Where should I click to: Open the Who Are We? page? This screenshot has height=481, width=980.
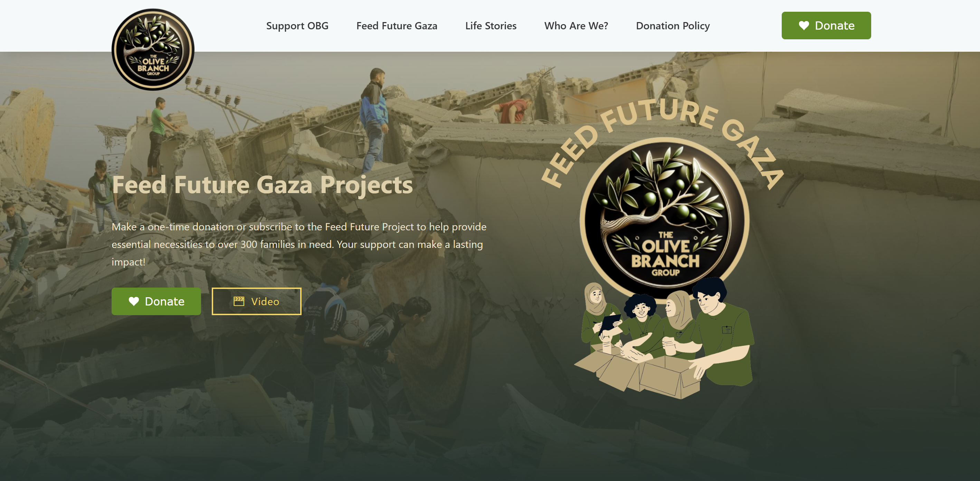pyautogui.click(x=576, y=26)
